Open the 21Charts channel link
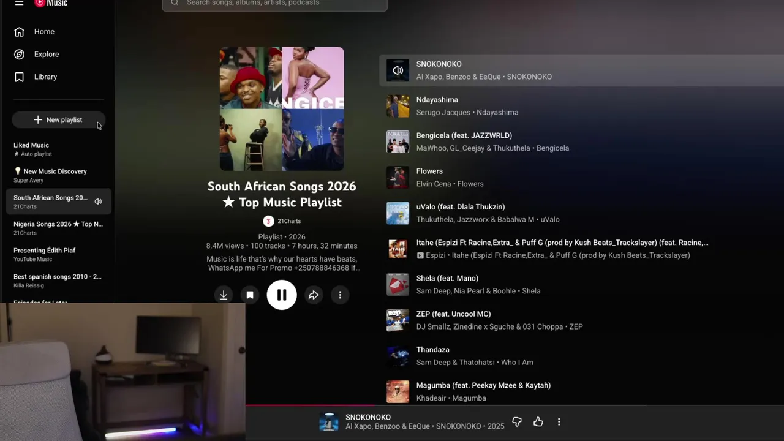 289,221
